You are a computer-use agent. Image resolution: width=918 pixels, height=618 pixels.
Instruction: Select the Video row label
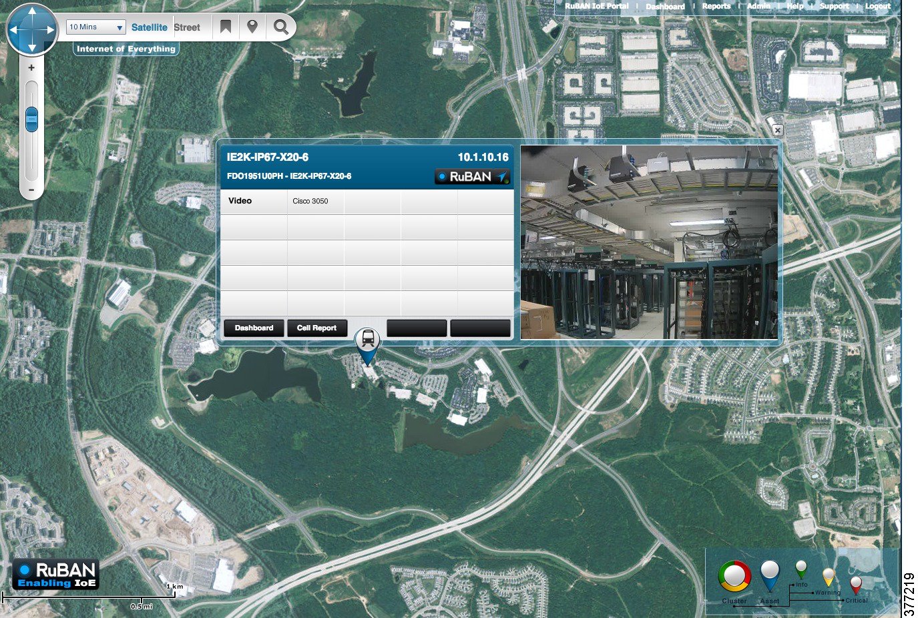[x=240, y=201]
